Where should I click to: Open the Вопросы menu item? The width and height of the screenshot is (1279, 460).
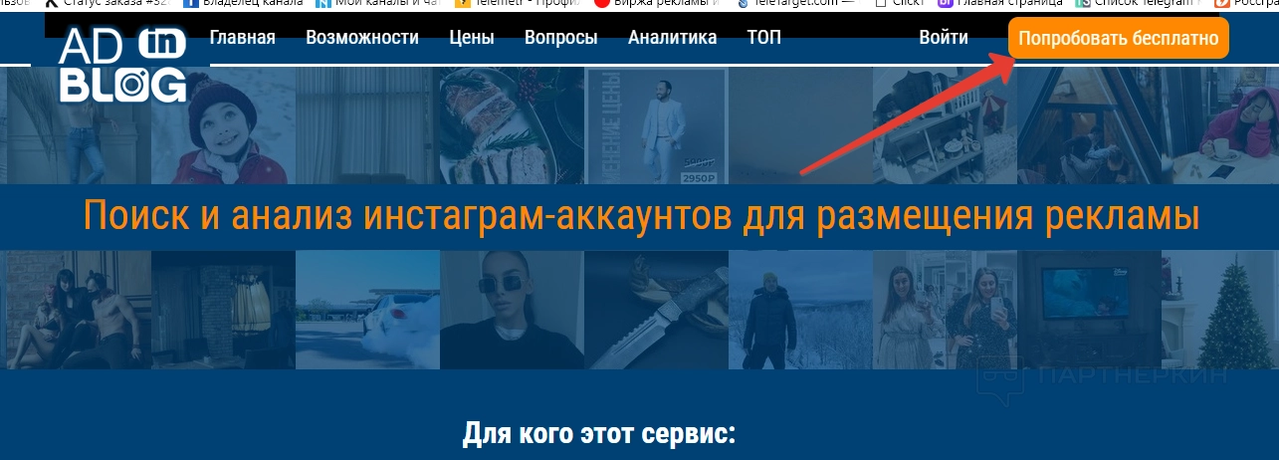click(561, 38)
